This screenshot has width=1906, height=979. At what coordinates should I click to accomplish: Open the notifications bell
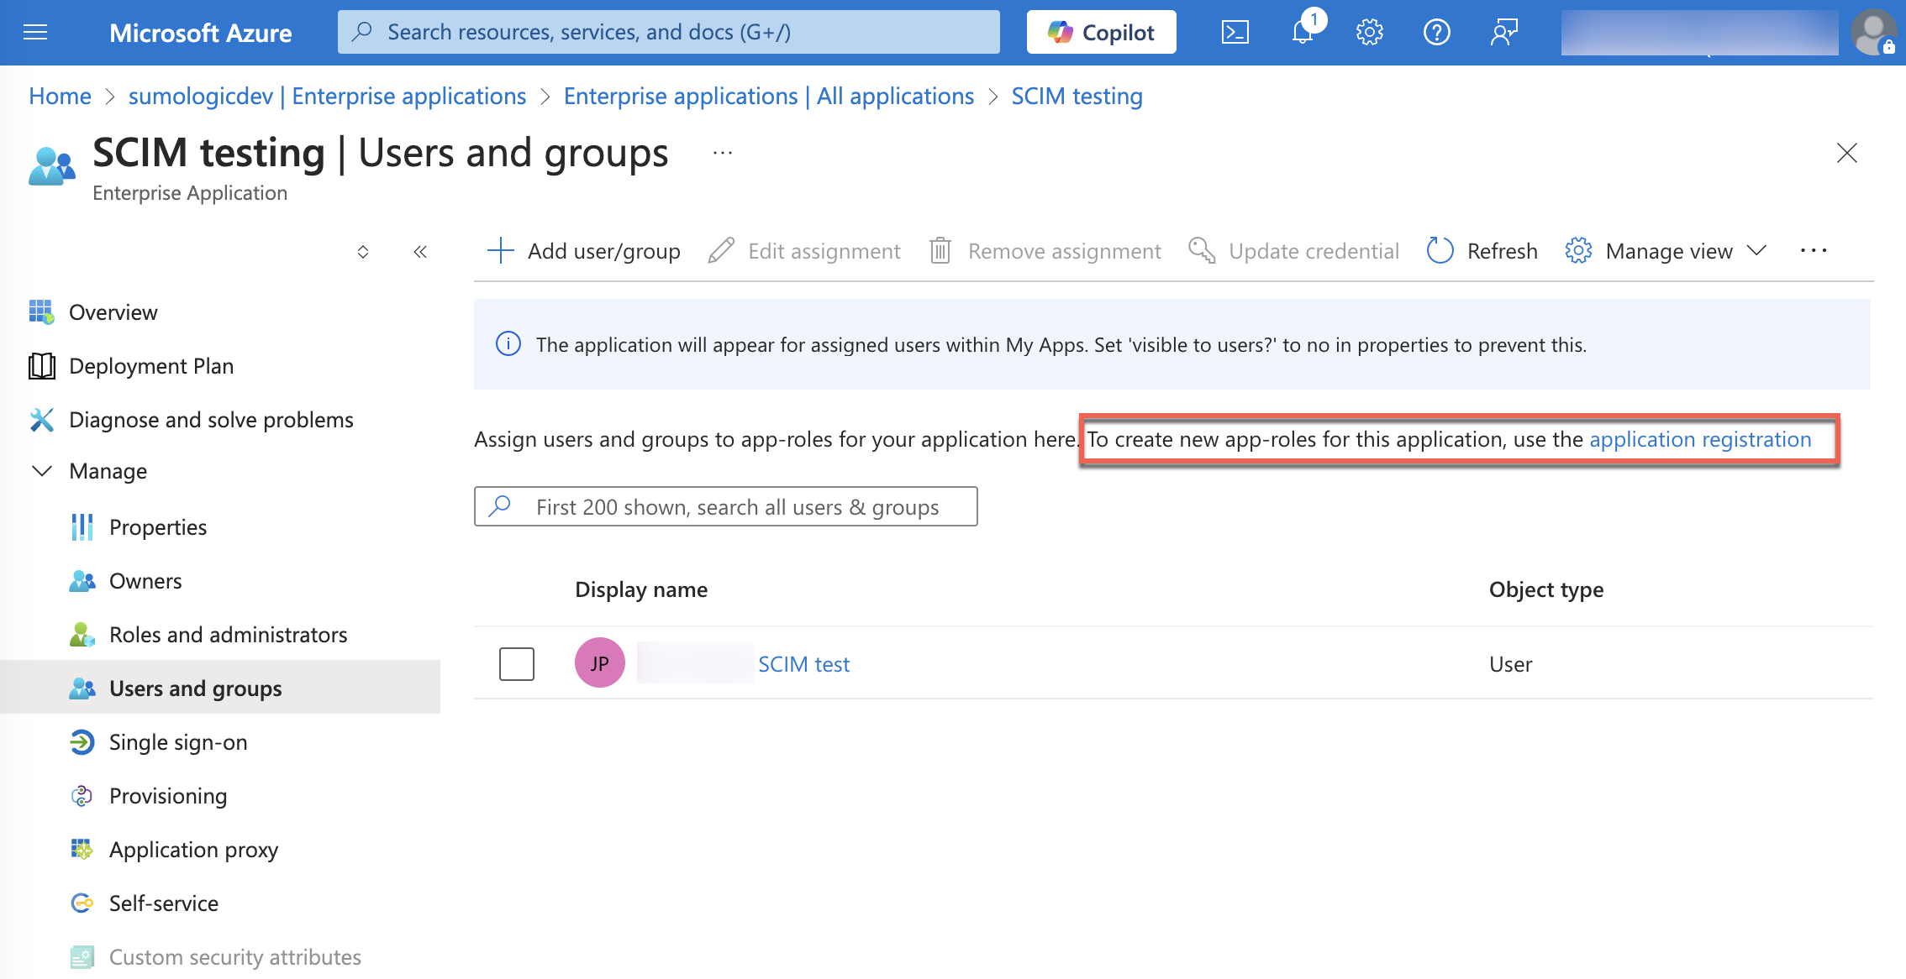pyautogui.click(x=1302, y=33)
